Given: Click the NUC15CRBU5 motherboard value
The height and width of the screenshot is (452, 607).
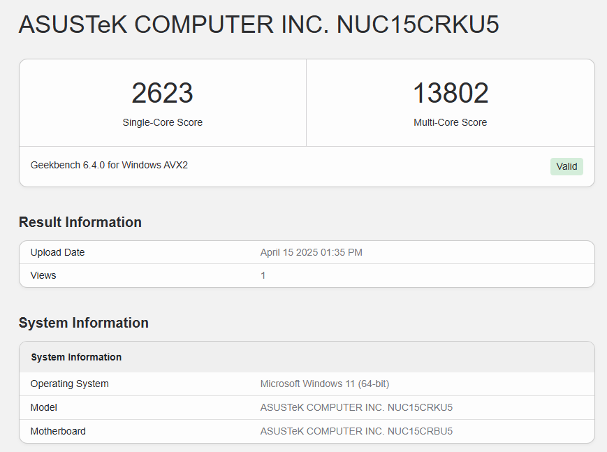Looking at the screenshot, I should pos(356,431).
